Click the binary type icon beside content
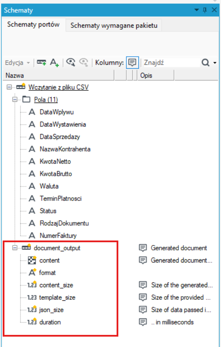 [32, 260]
